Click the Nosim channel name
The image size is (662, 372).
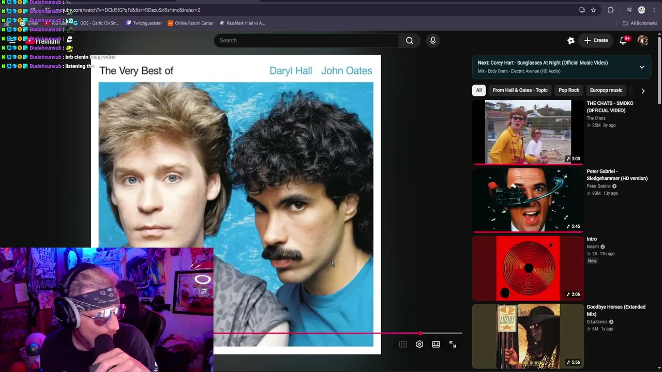pyautogui.click(x=593, y=246)
